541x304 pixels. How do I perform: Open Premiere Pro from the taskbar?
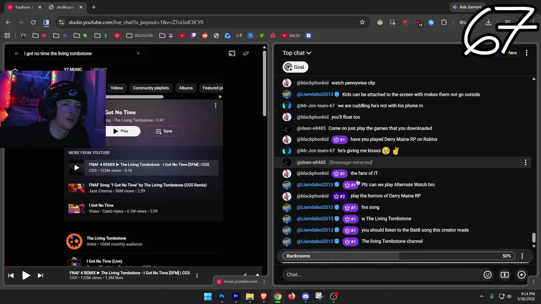pos(236,296)
